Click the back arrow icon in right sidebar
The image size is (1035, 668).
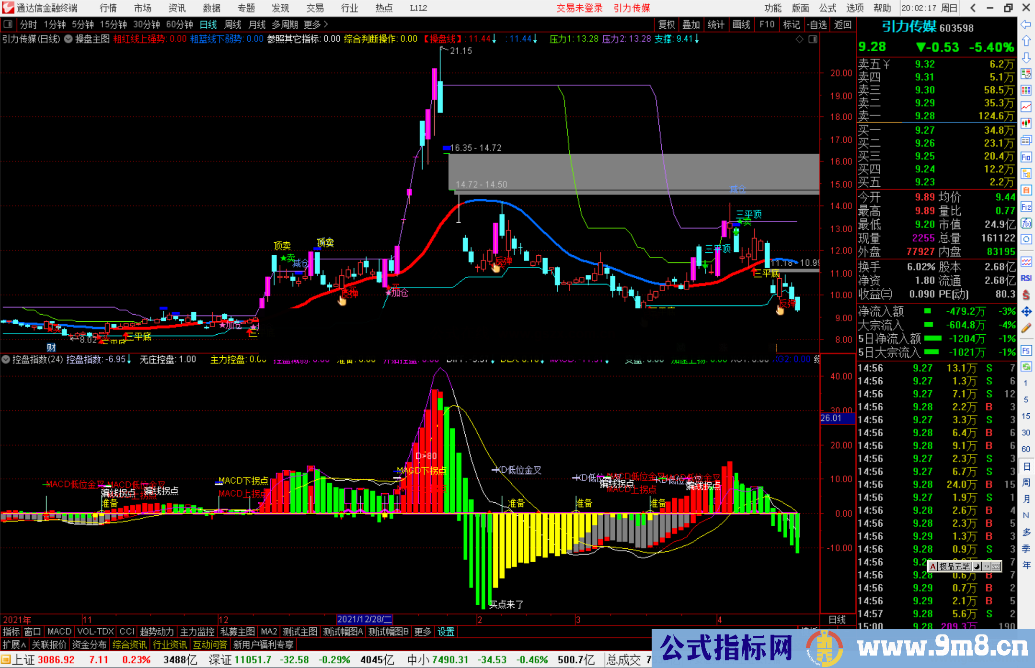pos(1026,24)
